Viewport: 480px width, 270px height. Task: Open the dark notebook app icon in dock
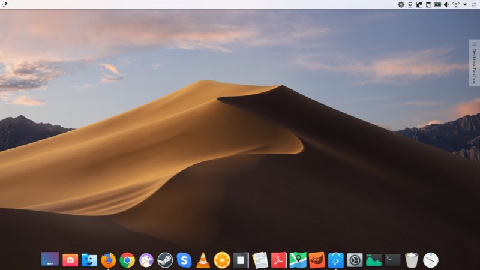point(241,260)
